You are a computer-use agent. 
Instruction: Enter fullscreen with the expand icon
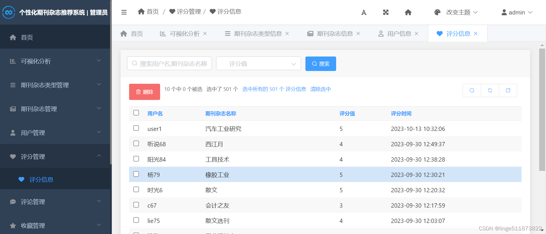(x=386, y=12)
